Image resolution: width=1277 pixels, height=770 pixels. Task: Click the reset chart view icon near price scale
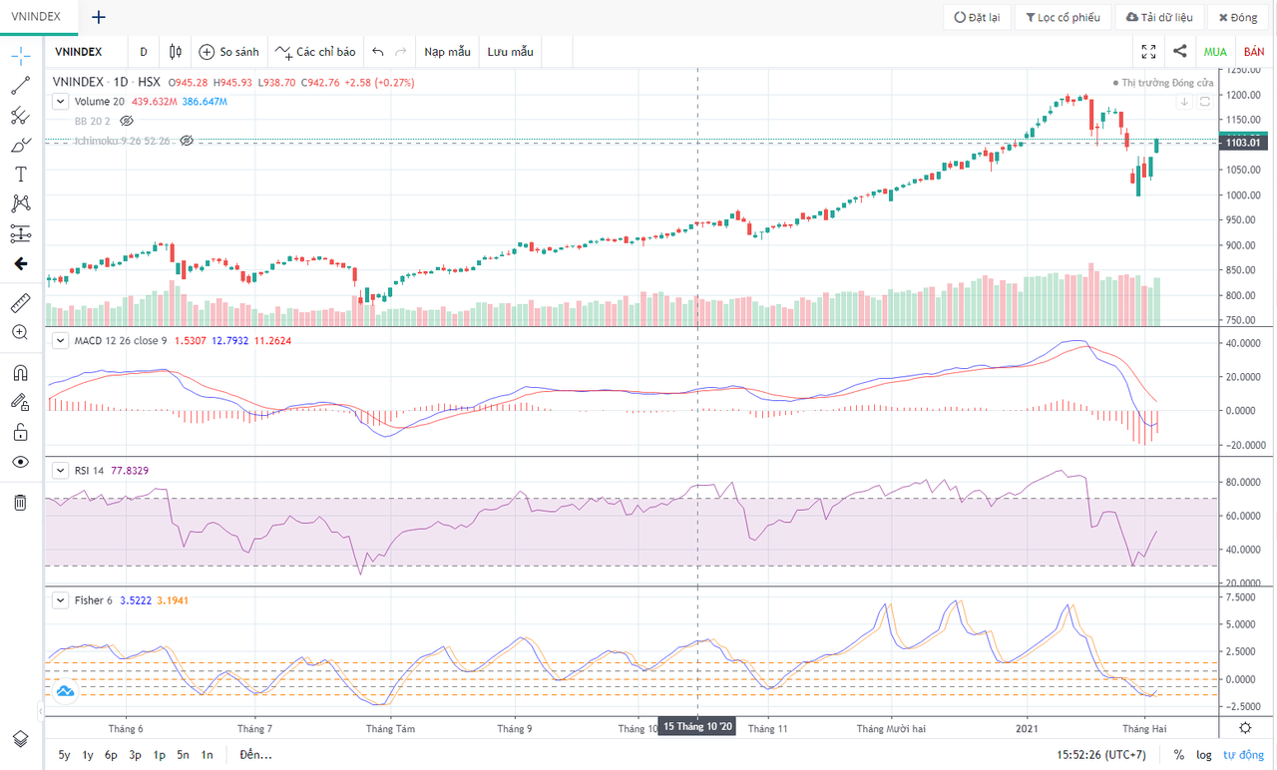point(1205,102)
